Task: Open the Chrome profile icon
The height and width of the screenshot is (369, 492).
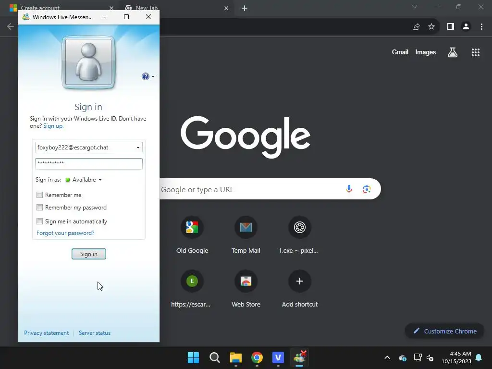Action: [x=466, y=27]
